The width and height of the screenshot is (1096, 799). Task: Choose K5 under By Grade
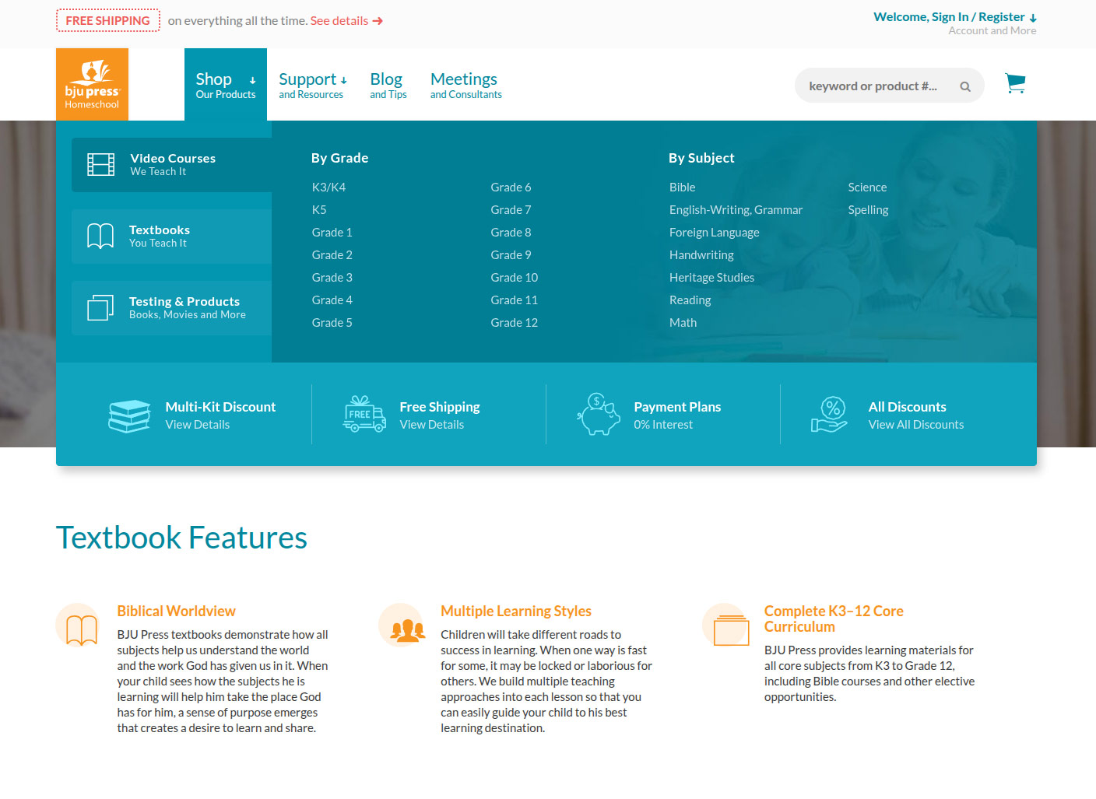pos(319,210)
